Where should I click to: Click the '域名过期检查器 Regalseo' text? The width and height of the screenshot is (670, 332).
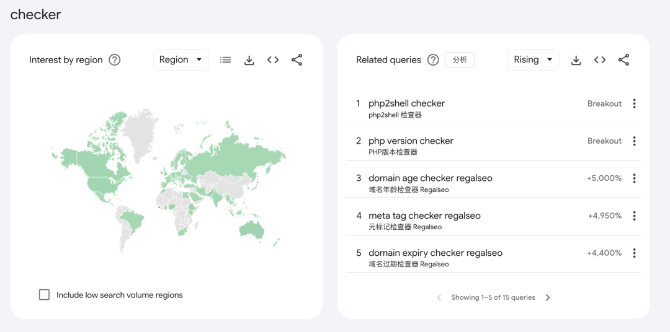tap(408, 264)
